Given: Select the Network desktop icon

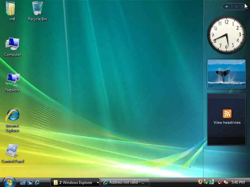Looking at the screenshot, I should coord(12,82).
